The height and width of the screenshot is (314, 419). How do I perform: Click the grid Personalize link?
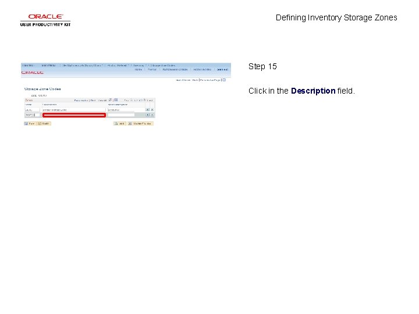tap(81, 101)
